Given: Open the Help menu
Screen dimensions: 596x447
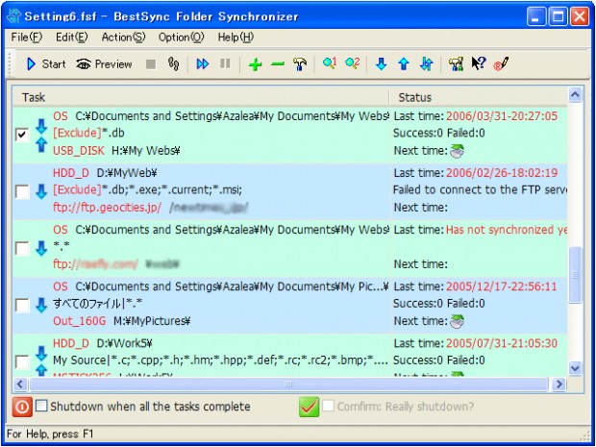Looking at the screenshot, I should (x=236, y=37).
